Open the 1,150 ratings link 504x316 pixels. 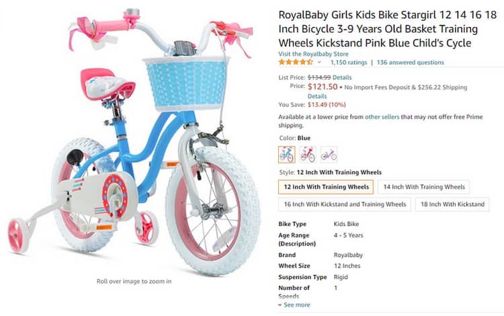point(349,63)
